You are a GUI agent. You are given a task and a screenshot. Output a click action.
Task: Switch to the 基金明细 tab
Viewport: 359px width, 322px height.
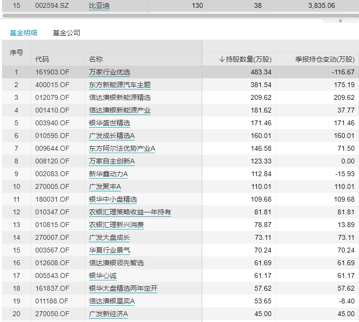coord(23,33)
